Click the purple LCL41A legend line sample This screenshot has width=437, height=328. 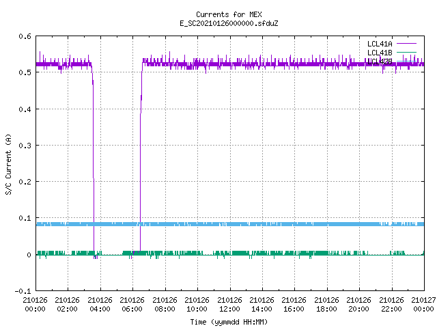coord(406,44)
